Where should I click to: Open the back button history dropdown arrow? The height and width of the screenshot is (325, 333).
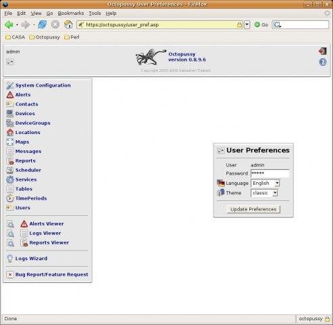pos(17,24)
